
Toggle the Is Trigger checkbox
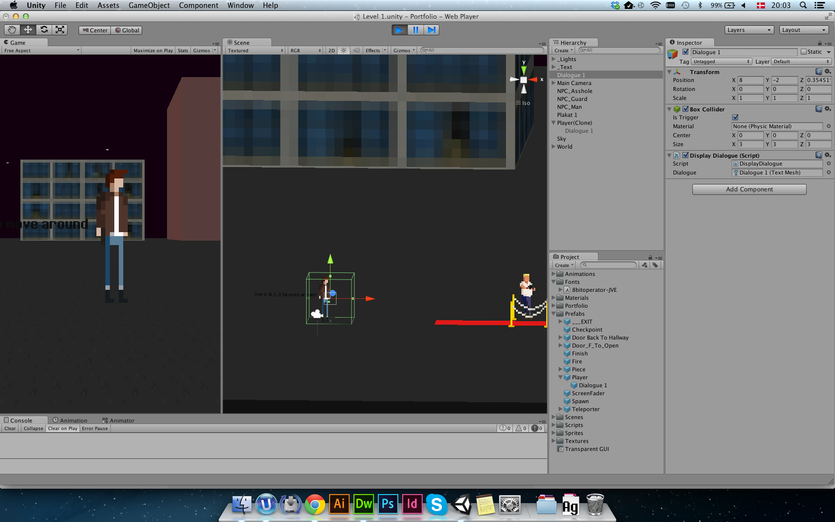point(735,117)
